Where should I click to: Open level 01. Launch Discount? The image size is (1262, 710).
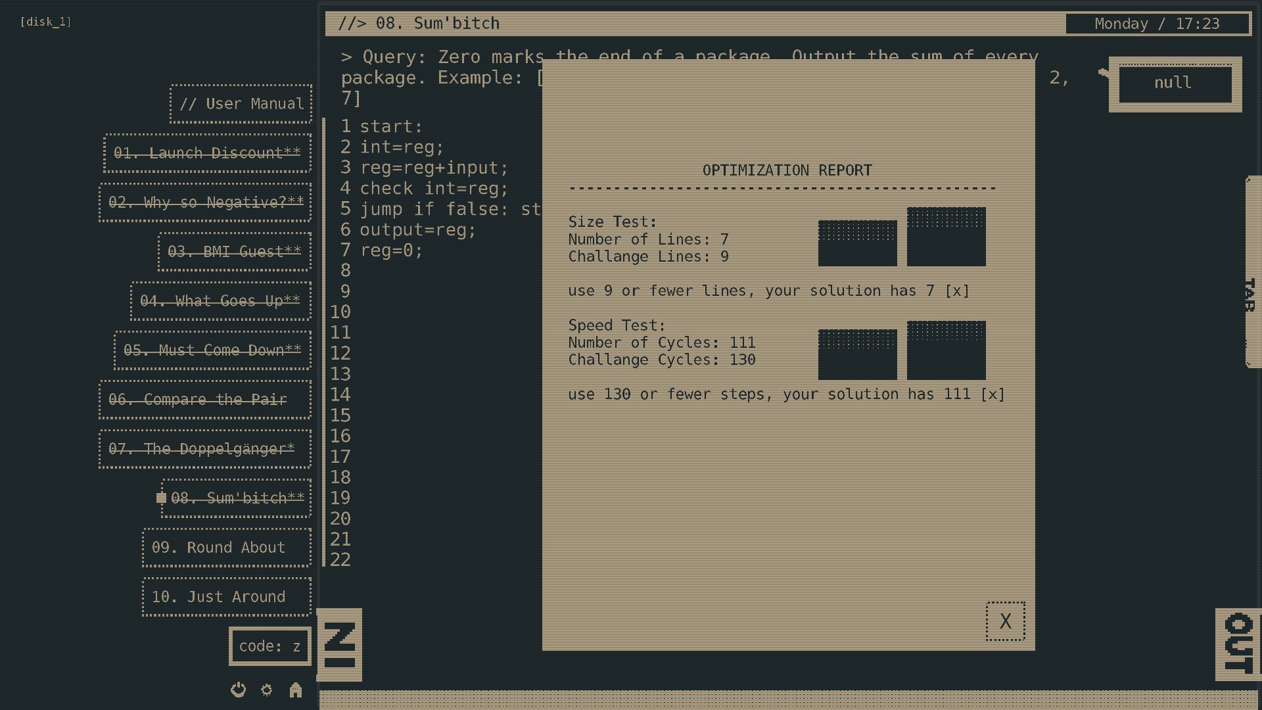point(207,153)
